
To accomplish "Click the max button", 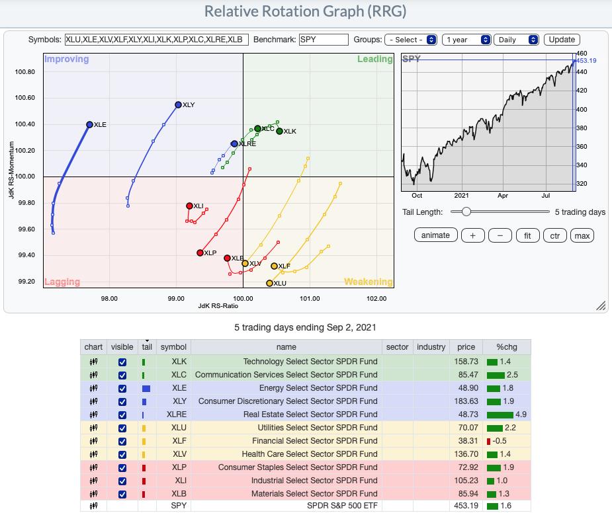I will pos(582,235).
